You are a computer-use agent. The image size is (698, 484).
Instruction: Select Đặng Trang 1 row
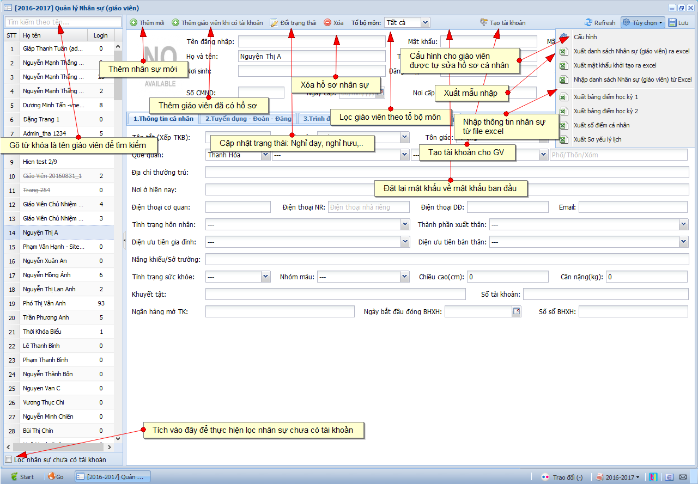coord(59,119)
